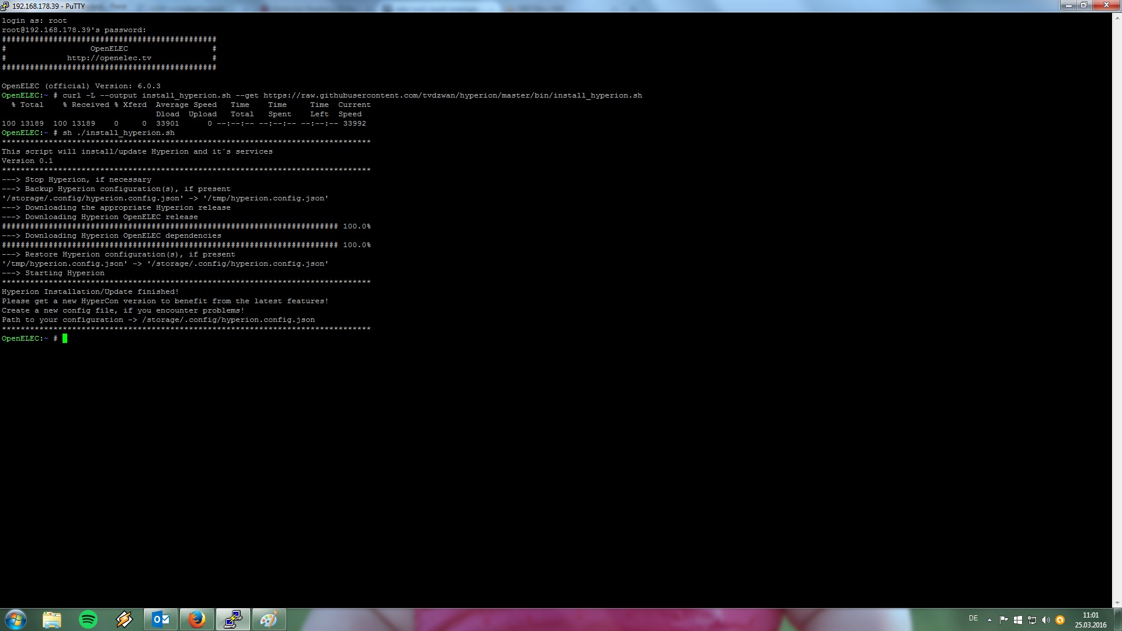
Task: Click the 'http://openelec.tv' banner text
Action: click(109, 58)
